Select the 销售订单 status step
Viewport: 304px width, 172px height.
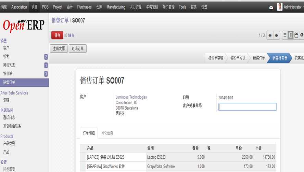pyautogui.click(x=259, y=58)
